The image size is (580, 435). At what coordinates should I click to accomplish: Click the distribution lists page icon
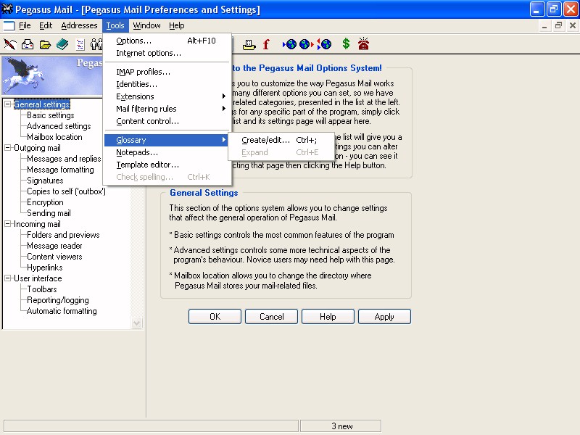coord(80,44)
